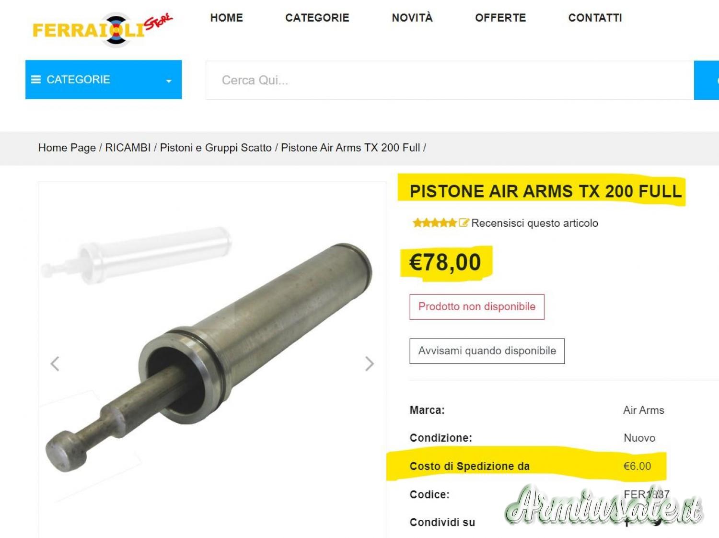Viewport: 719px width, 538px height.
Task: Expand the blue CATEGORIE dropdown arrow
Action: 169,81
